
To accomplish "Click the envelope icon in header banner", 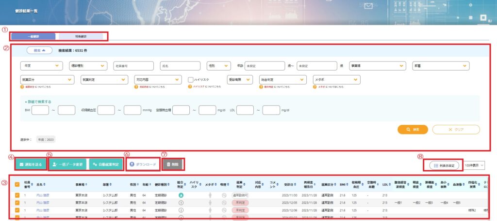I will [x=368, y=6].
